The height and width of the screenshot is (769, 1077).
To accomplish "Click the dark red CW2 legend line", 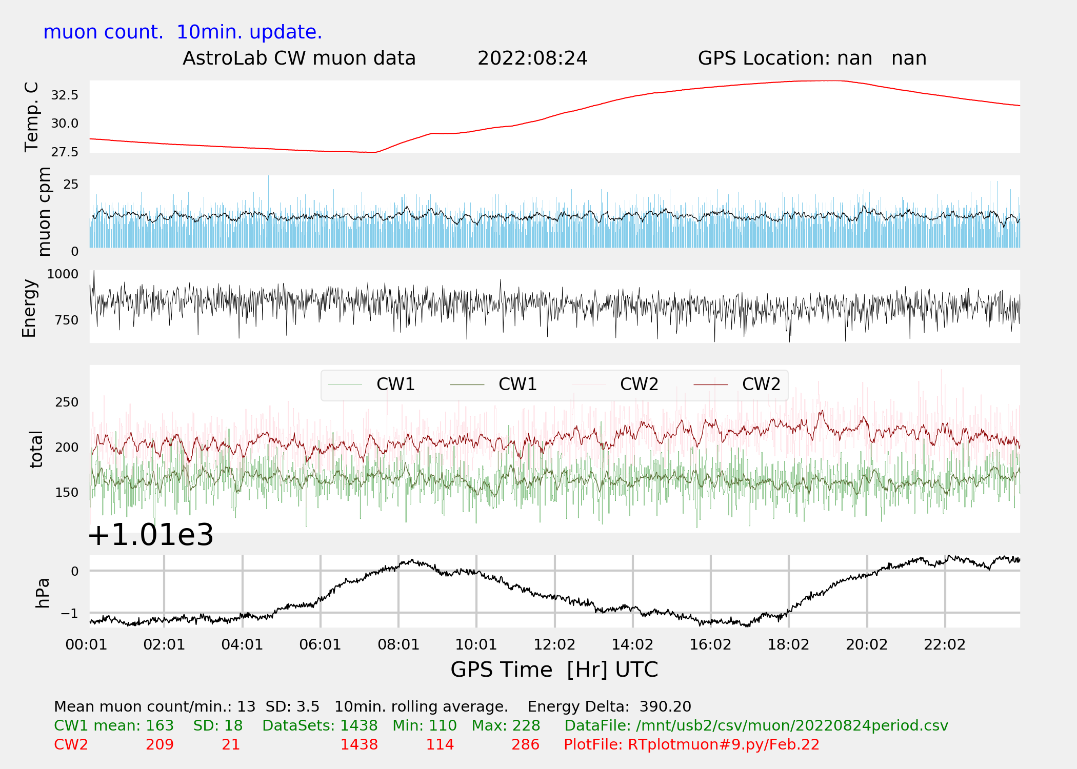I will coord(710,385).
